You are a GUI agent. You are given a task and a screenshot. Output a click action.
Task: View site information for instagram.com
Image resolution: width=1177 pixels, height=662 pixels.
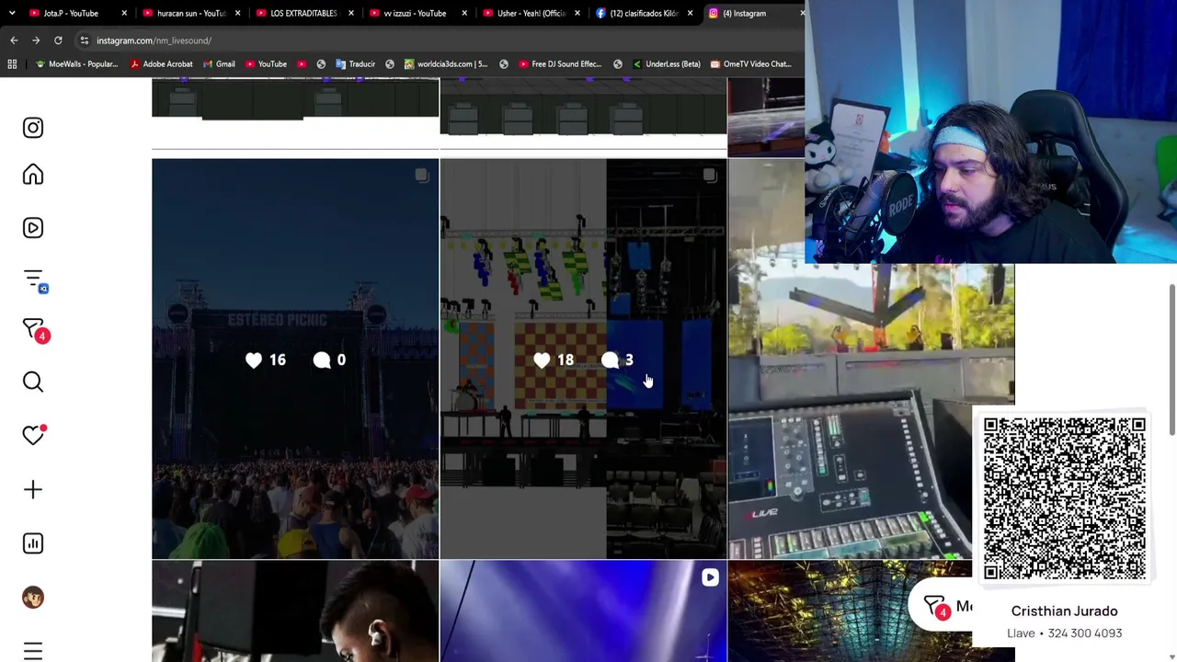tap(84, 40)
